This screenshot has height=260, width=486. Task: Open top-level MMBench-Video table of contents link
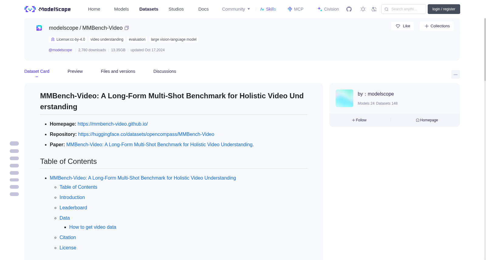pos(143,178)
